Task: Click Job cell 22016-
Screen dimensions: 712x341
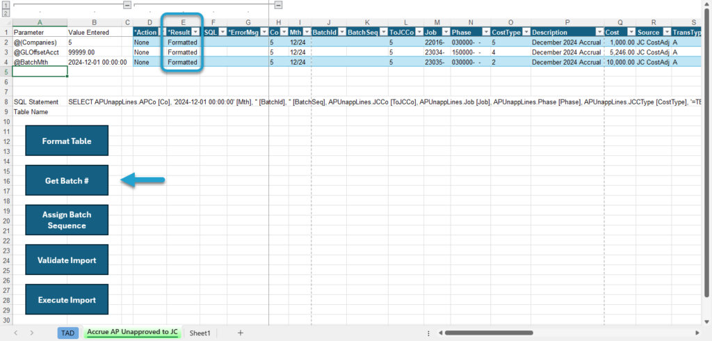Action: coord(437,42)
